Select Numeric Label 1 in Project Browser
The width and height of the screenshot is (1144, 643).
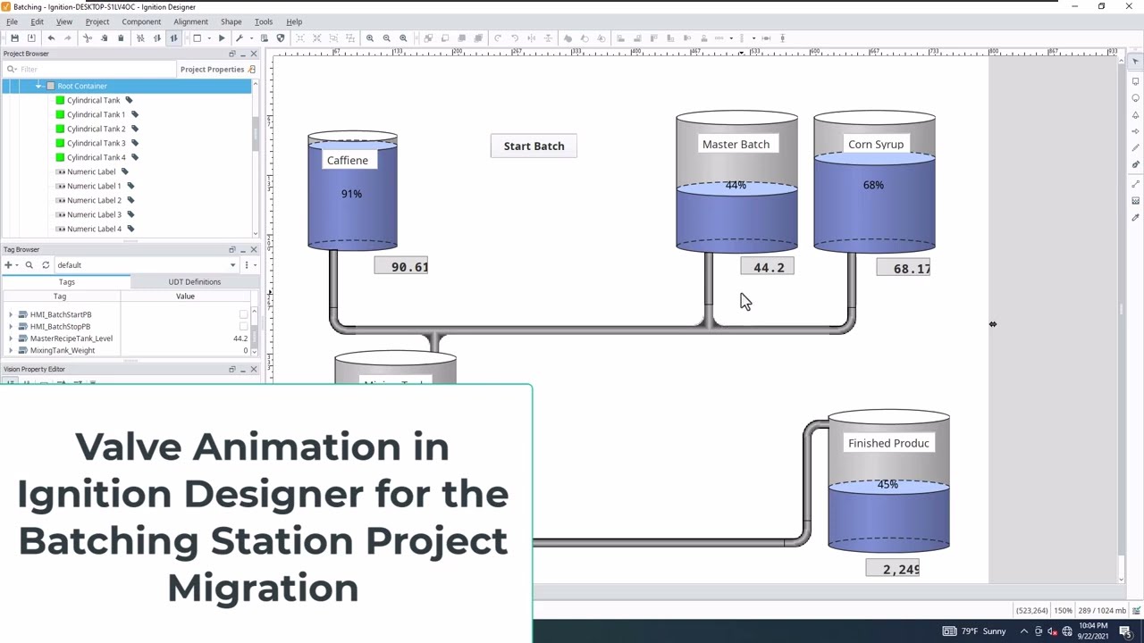[x=94, y=186]
